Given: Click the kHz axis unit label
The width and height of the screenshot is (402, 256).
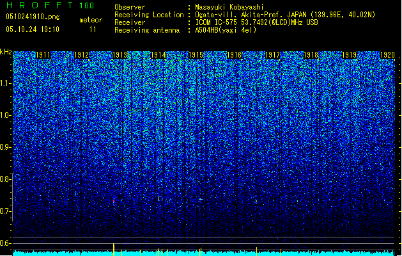Looking at the screenshot, I should (x=6, y=52).
